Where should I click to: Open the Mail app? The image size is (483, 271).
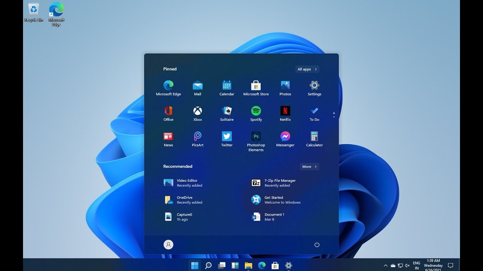198,88
